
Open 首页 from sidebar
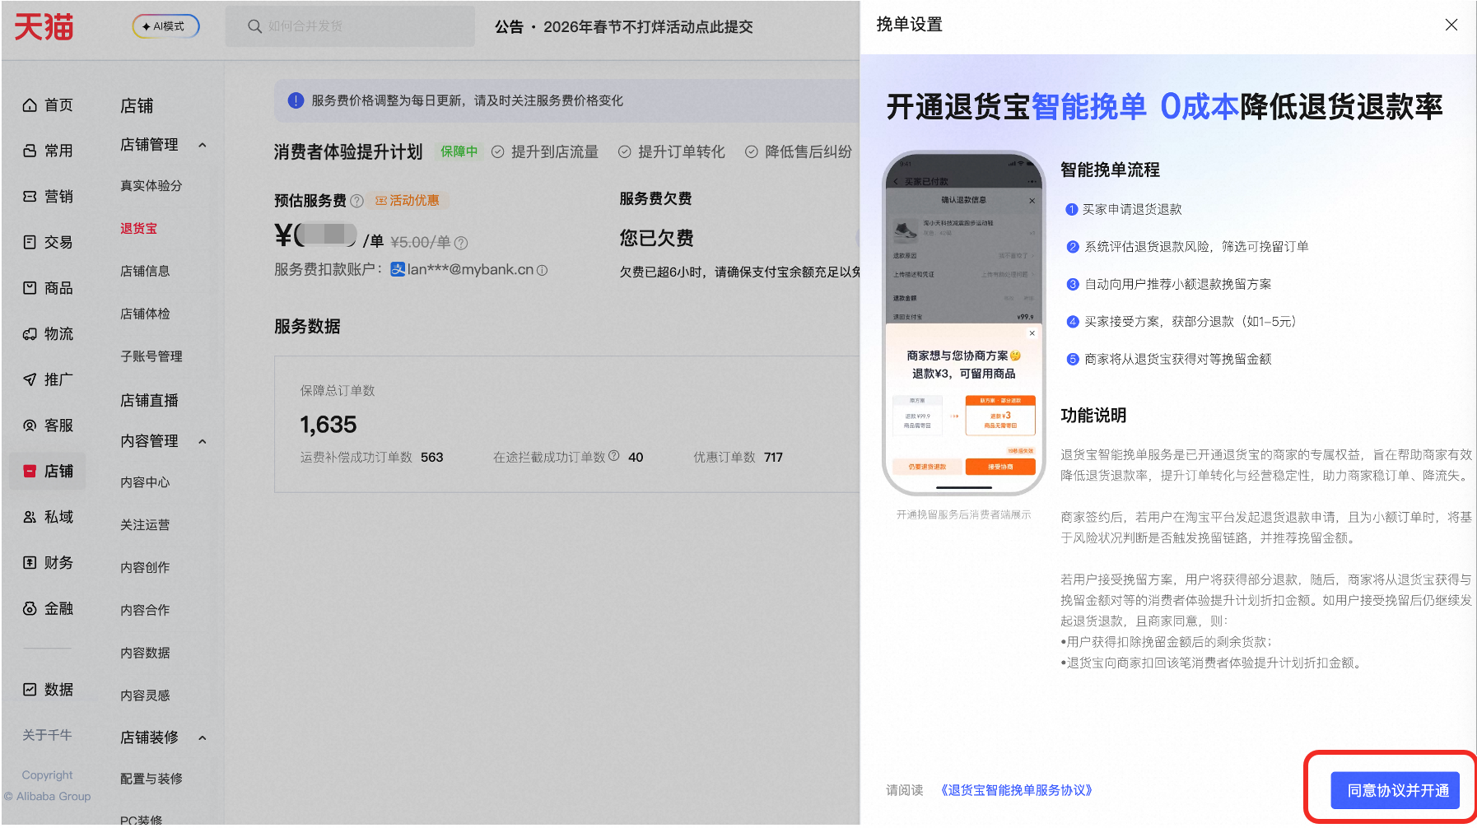click(48, 105)
